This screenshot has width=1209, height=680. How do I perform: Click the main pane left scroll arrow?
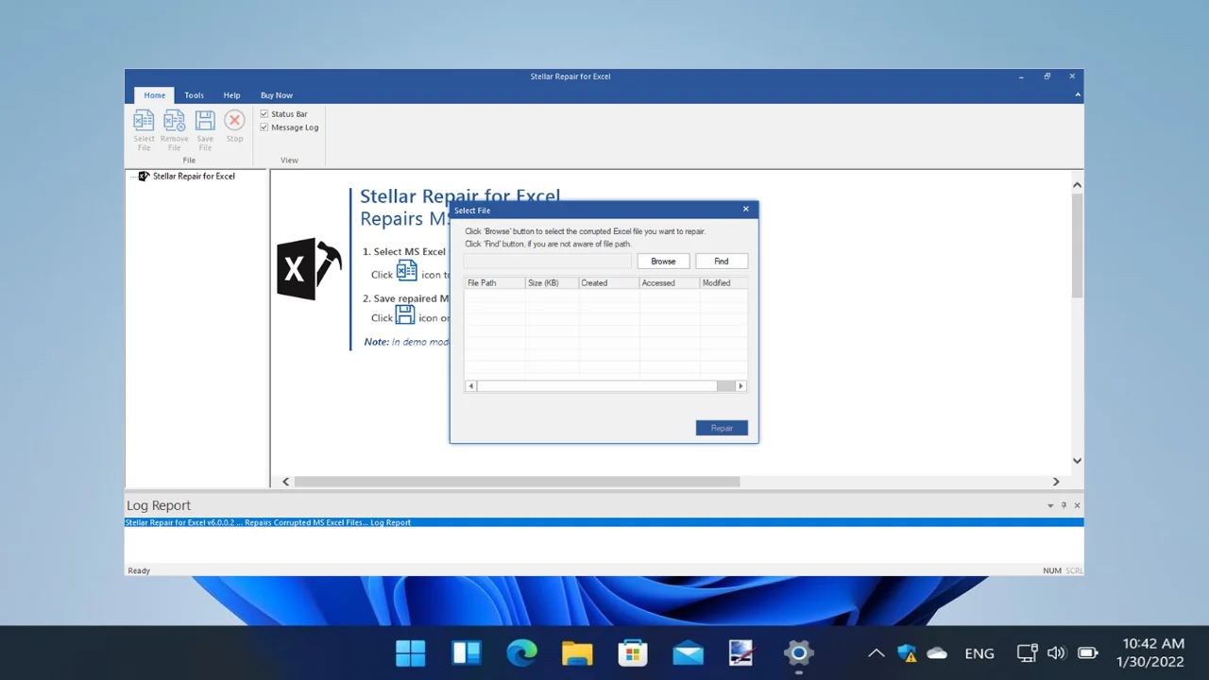pos(286,482)
